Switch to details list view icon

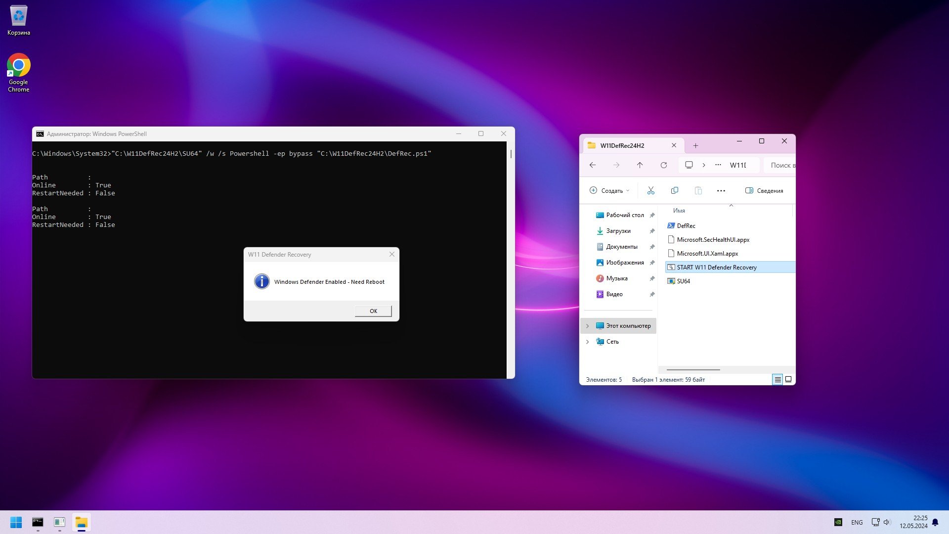tap(777, 380)
